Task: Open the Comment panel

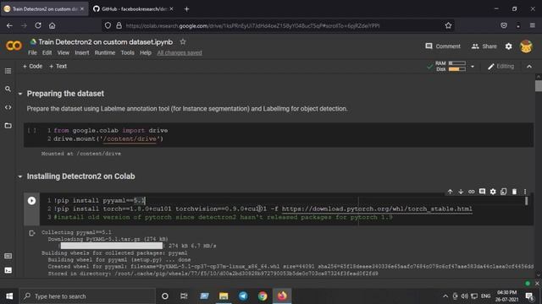Action: [443, 46]
